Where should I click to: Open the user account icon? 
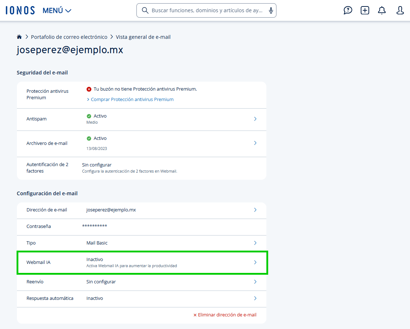[x=400, y=10]
